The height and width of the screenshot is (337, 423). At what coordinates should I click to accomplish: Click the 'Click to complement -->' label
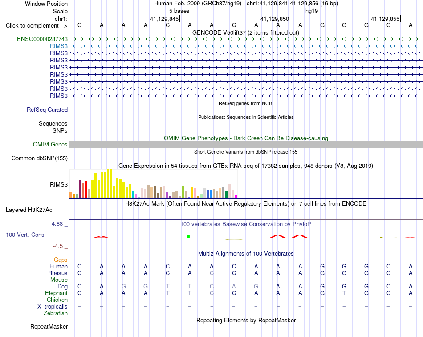pyautogui.click(x=37, y=26)
